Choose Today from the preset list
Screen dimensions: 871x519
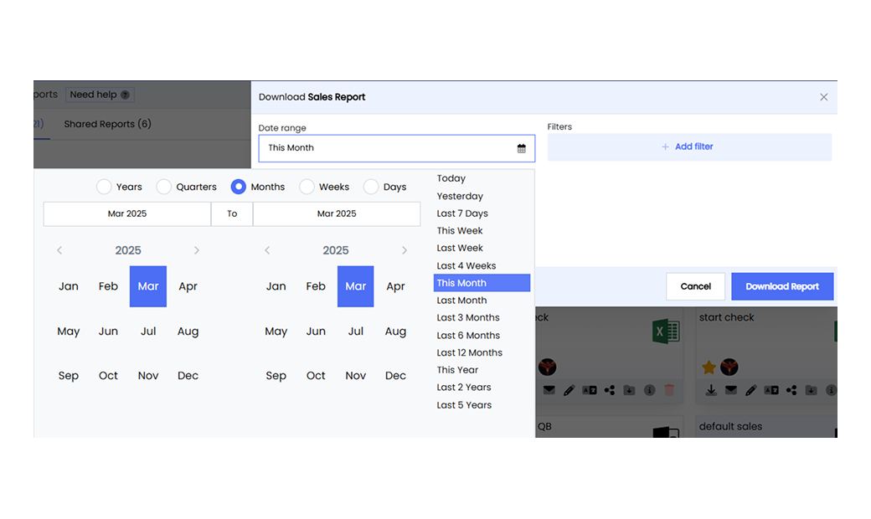(451, 179)
